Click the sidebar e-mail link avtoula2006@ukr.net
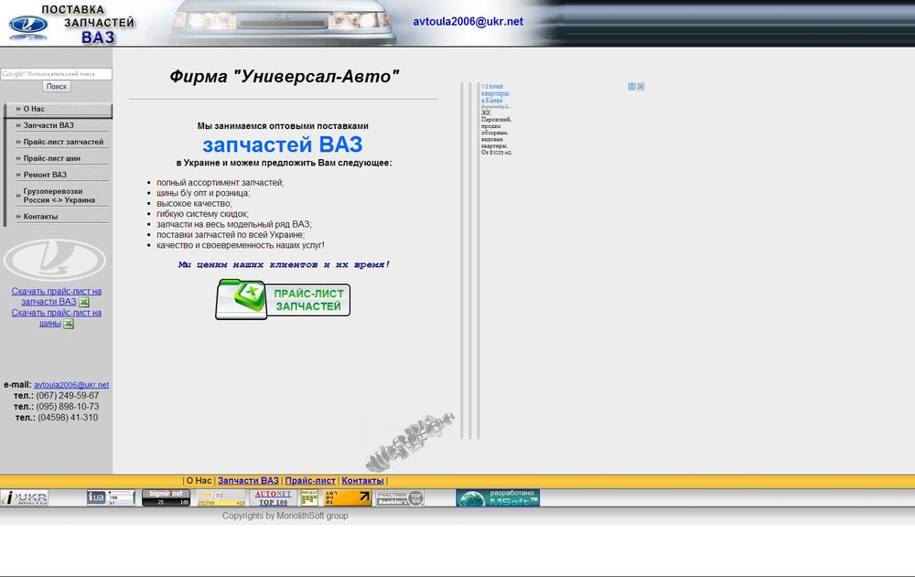915x577 pixels. point(71,385)
